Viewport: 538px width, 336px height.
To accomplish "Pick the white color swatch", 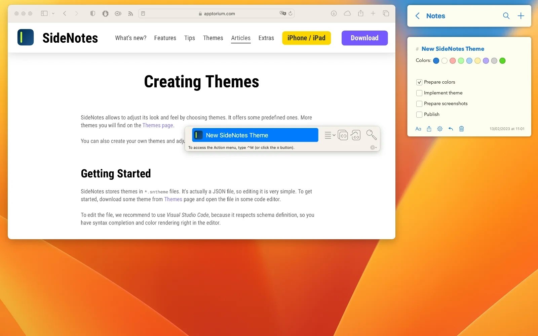I will pyautogui.click(x=445, y=61).
